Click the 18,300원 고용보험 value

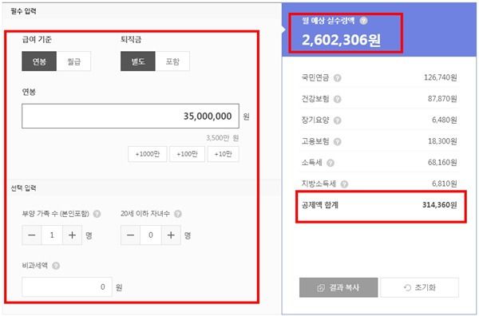coord(442,141)
